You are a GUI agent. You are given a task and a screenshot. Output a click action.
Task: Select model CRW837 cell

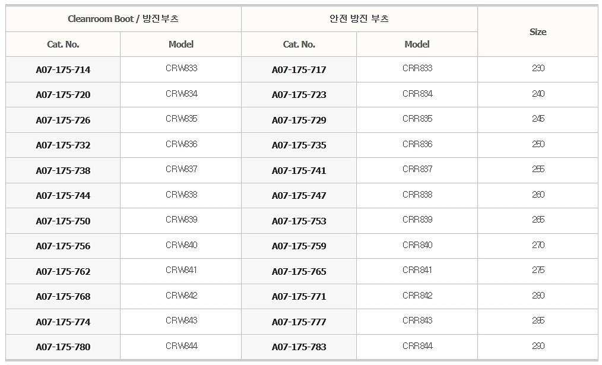181,169
